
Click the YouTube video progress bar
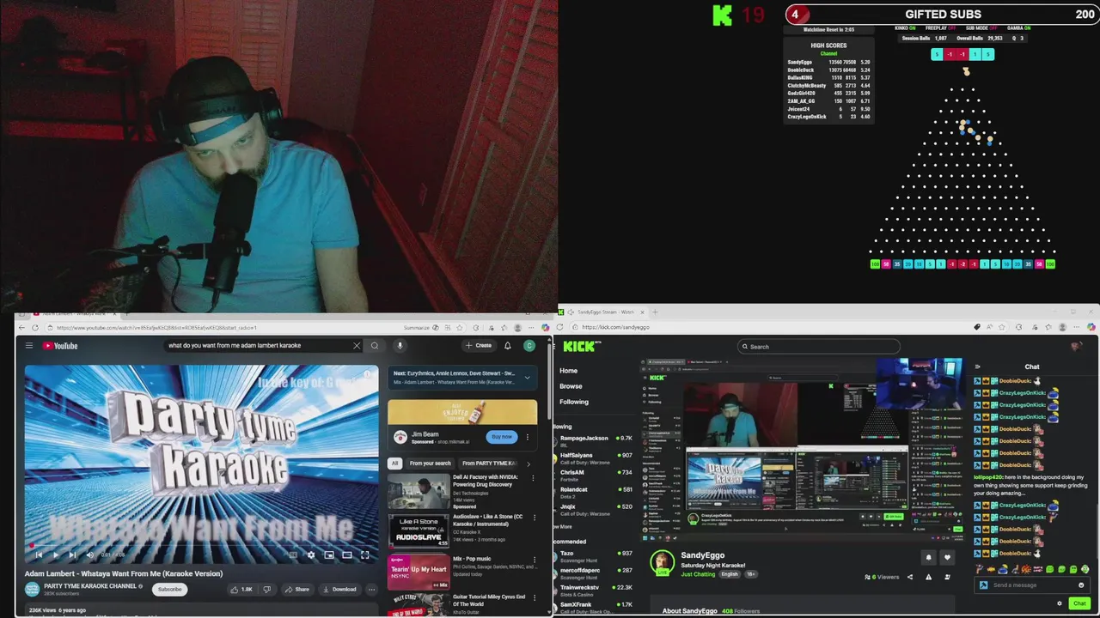(201, 546)
